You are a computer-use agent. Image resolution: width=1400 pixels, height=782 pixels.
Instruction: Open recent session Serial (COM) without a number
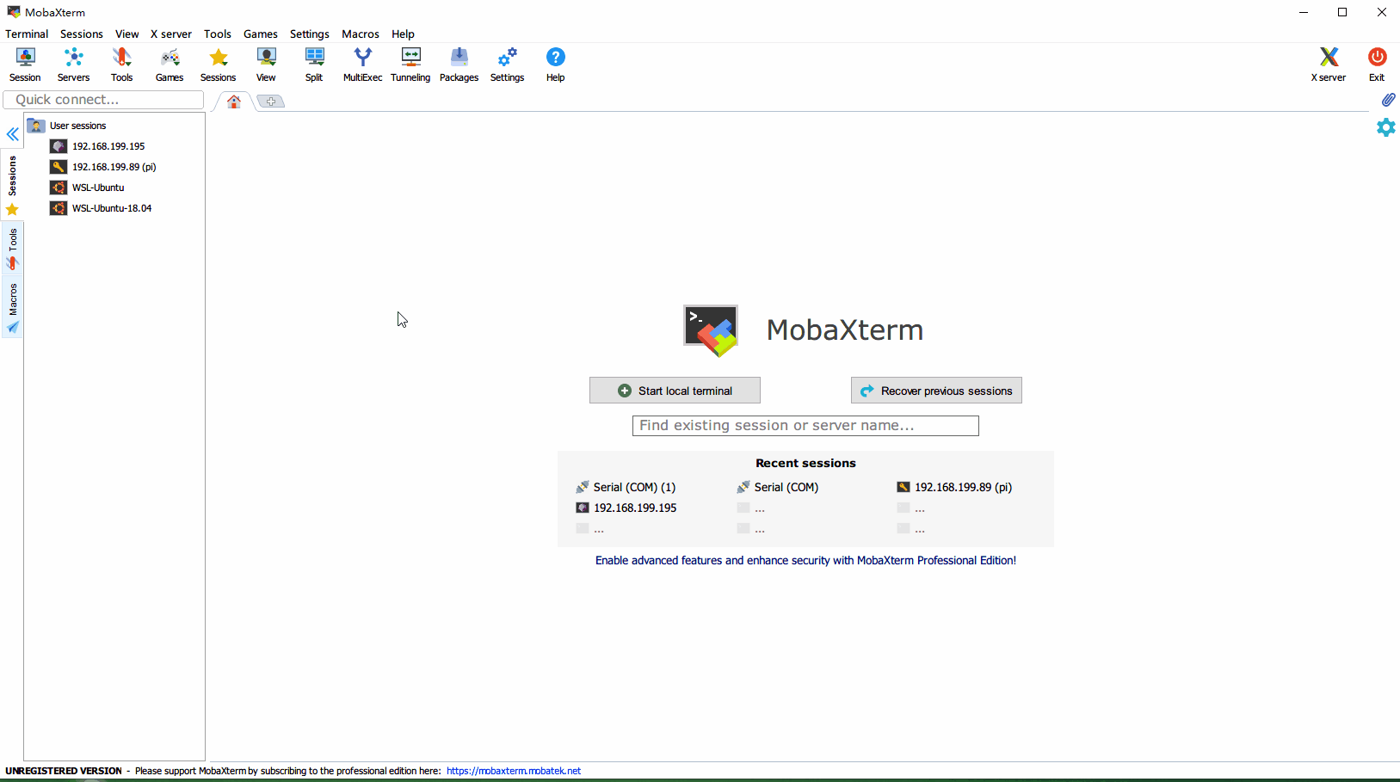(778, 487)
